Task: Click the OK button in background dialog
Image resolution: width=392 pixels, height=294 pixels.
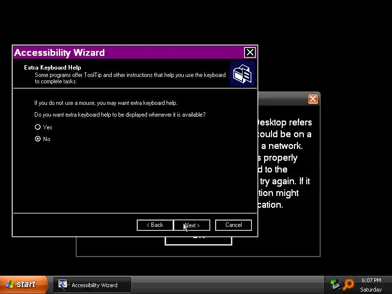Action: 198,241
